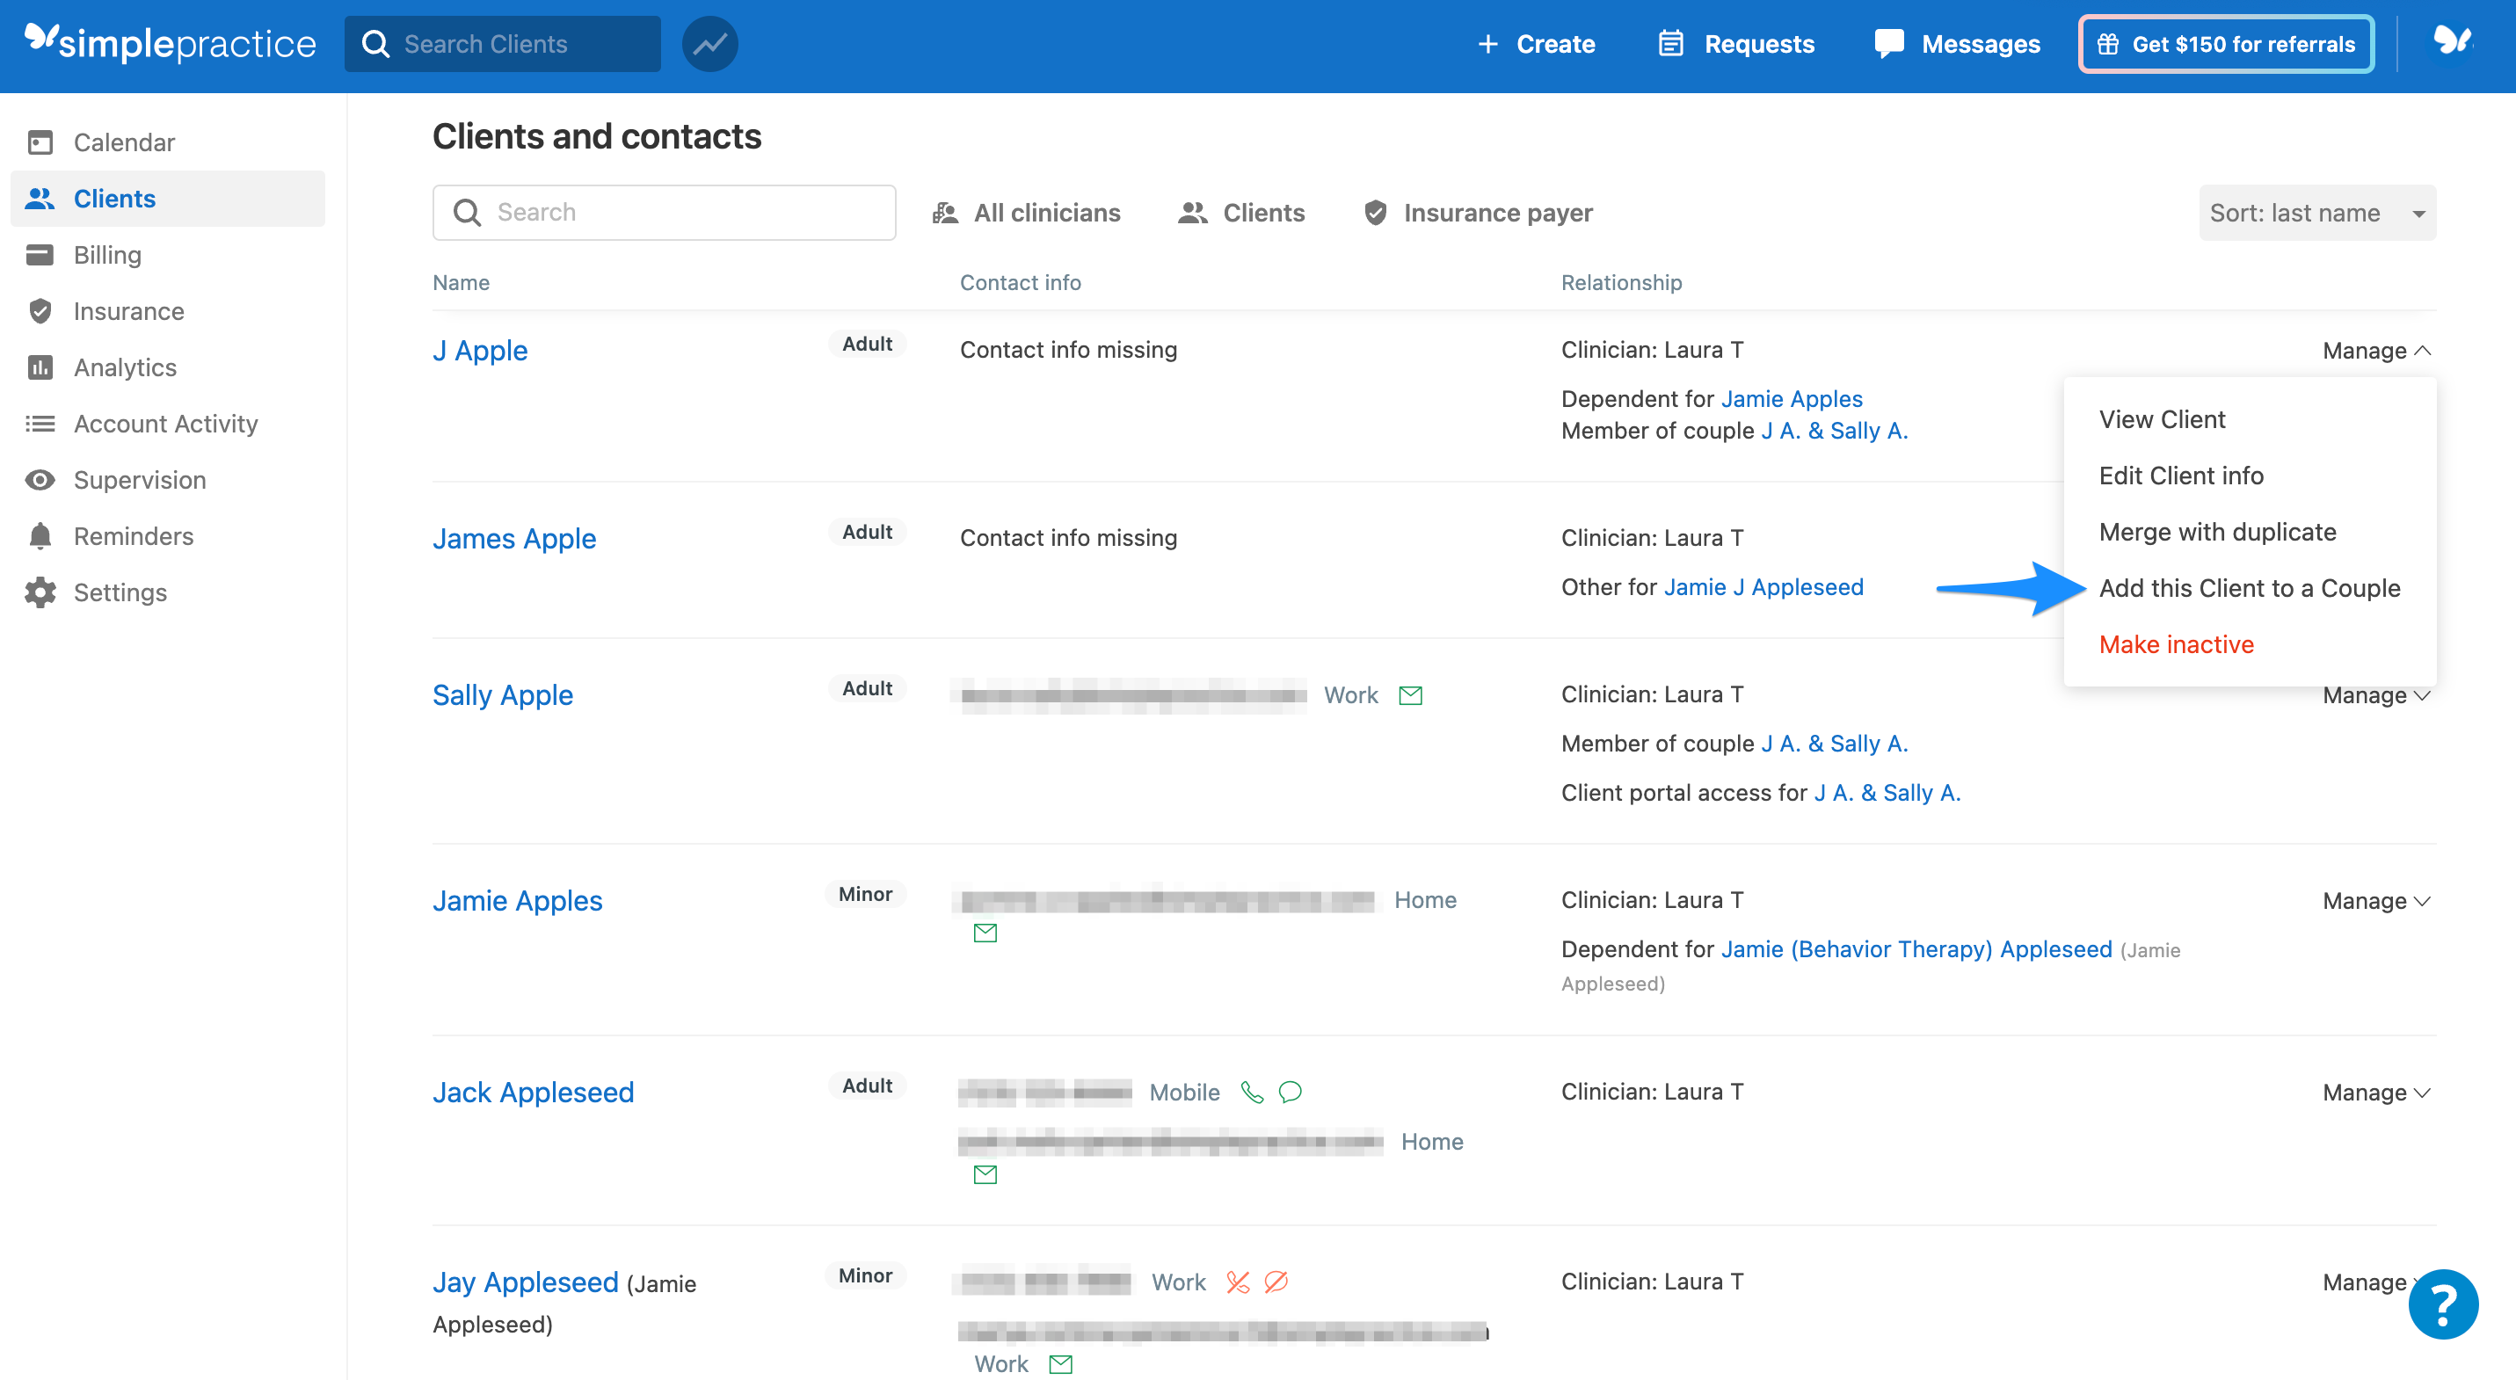Image resolution: width=2516 pixels, height=1380 pixels.
Task: Select the Calendar icon in the sidebar
Action: click(x=39, y=142)
